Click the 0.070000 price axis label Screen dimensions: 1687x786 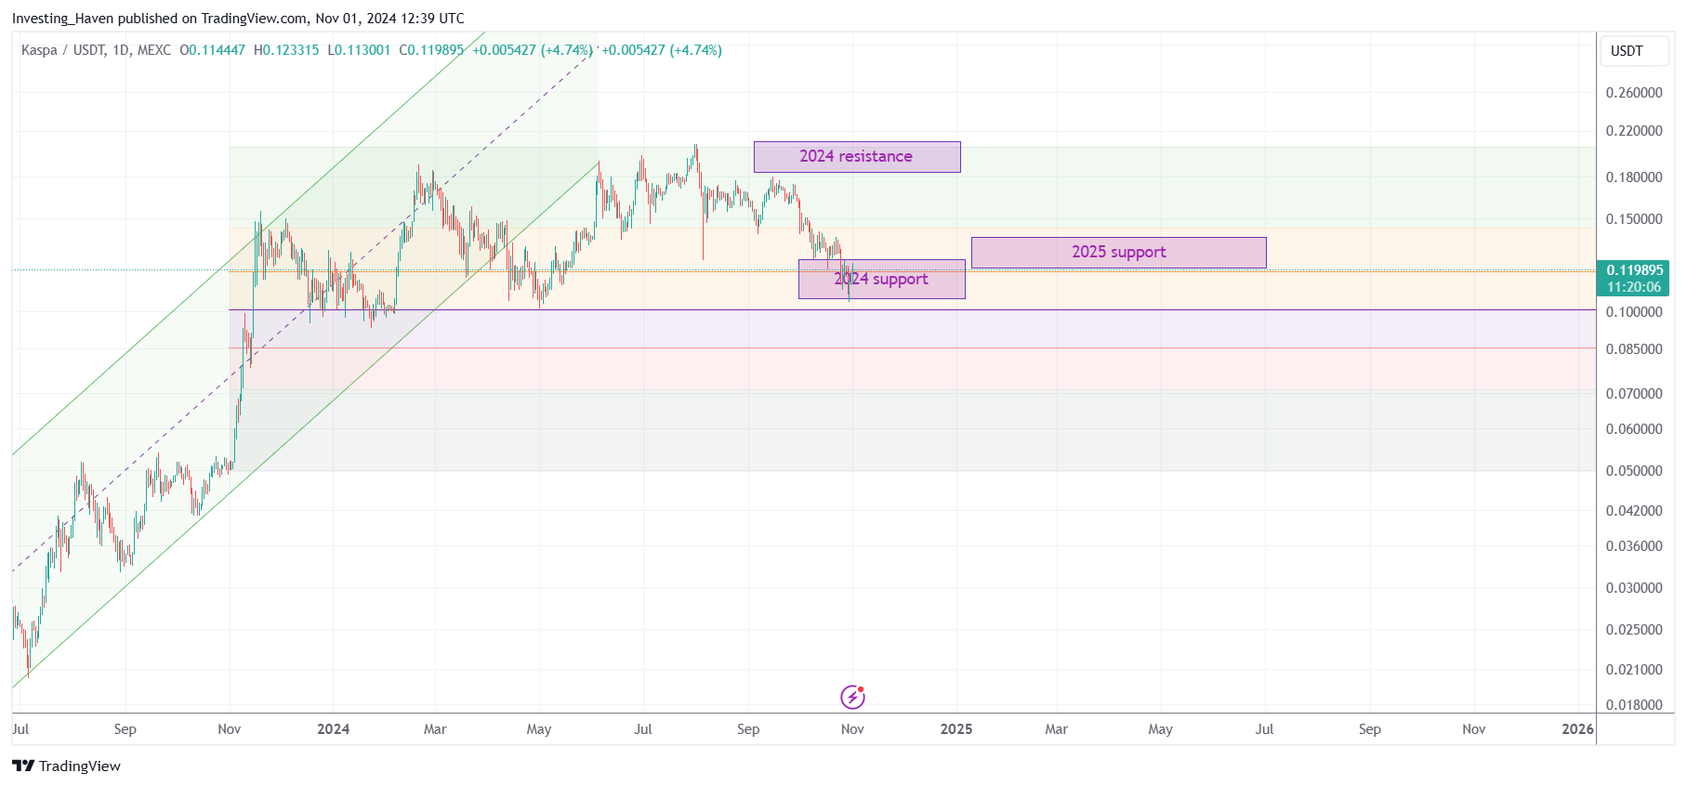pos(1634,394)
